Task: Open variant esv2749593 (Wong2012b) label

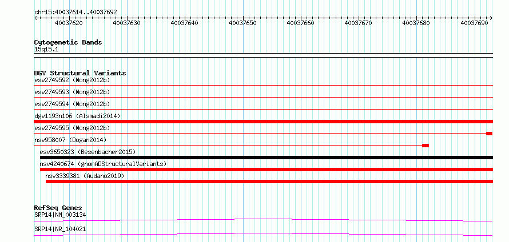Action: coord(72,92)
